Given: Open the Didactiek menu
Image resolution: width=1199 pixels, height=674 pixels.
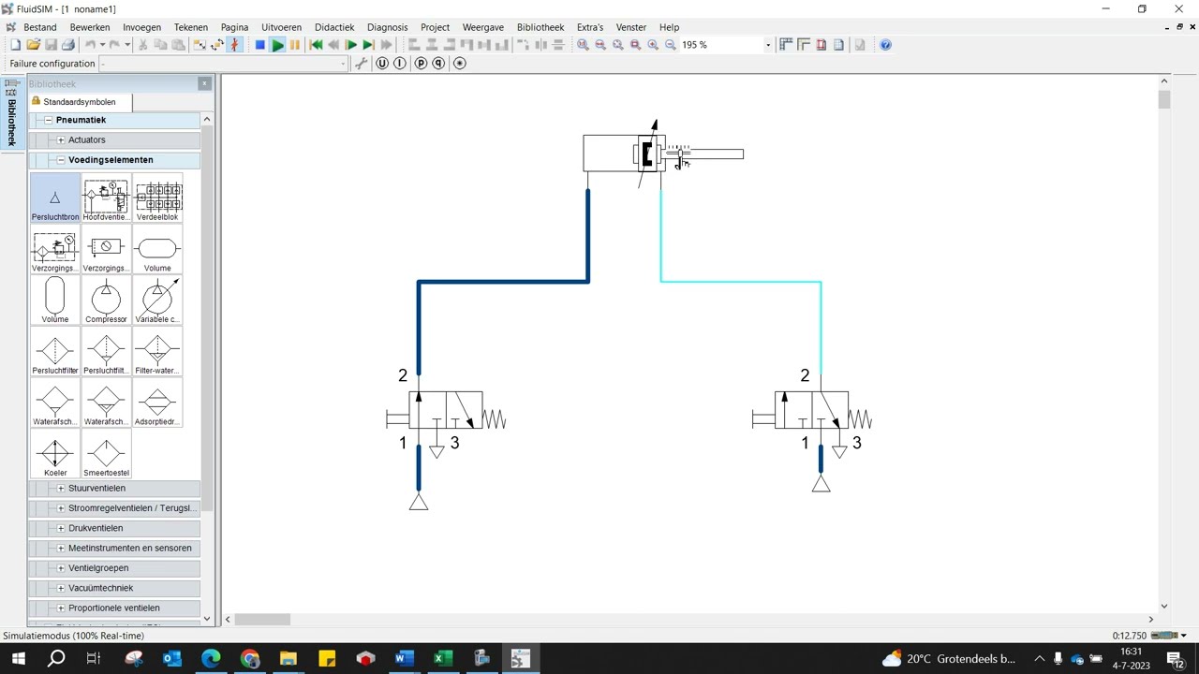Looking at the screenshot, I should click(334, 27).
